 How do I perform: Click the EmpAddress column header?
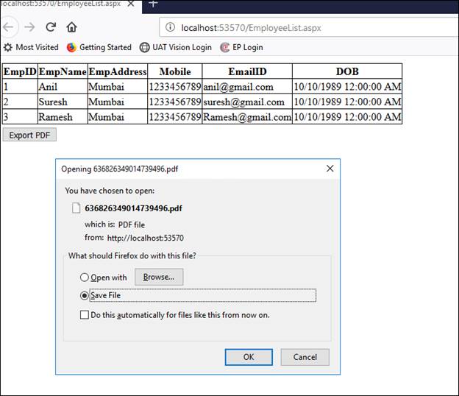tap(118, 71)
